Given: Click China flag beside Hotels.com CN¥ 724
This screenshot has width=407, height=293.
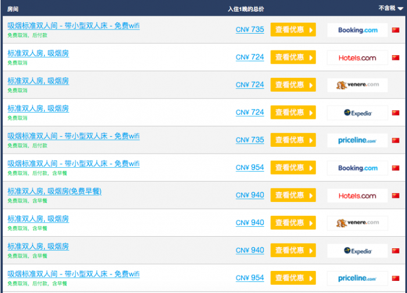Looking at the screenshot, I should pos(395,57).
